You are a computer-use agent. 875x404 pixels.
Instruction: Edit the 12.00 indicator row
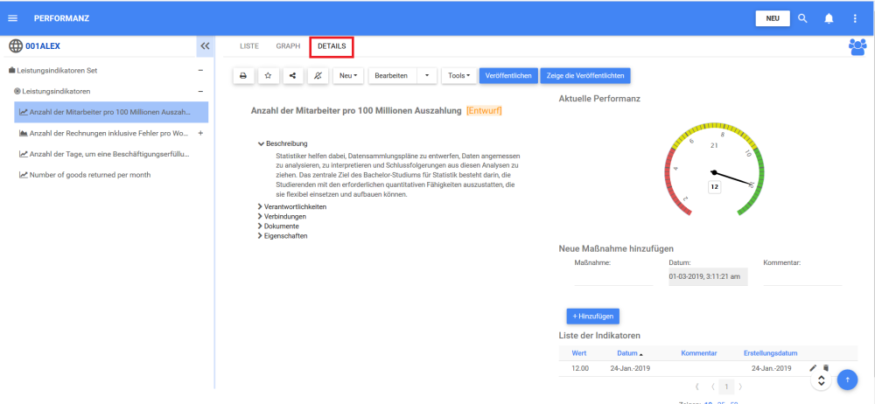point(813,368)
